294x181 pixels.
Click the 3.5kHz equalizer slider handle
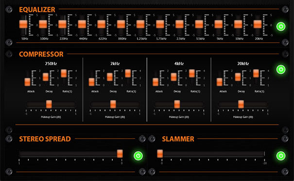[x=199, y=24]
